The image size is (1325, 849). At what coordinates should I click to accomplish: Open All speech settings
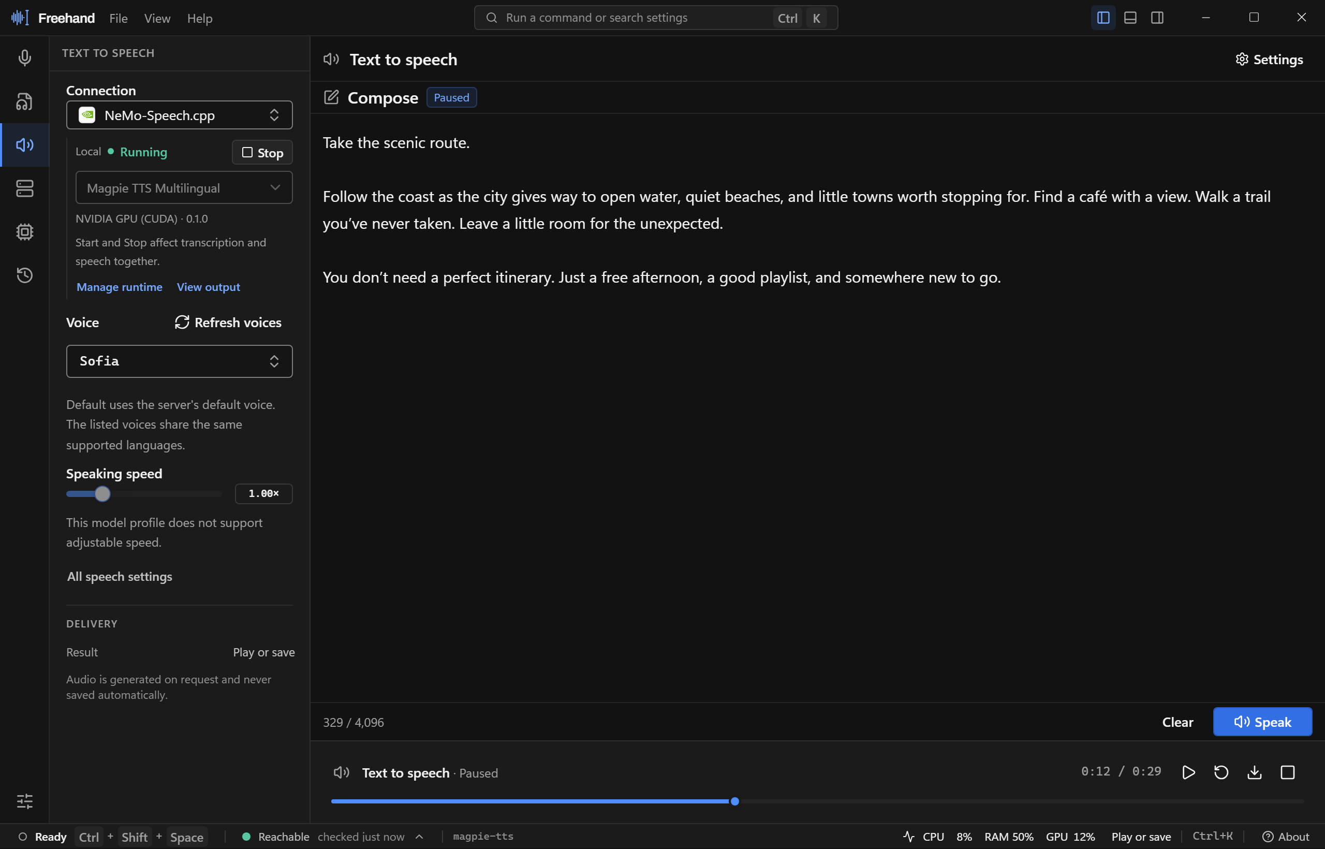pyautogui.click(x=120, y=576)
